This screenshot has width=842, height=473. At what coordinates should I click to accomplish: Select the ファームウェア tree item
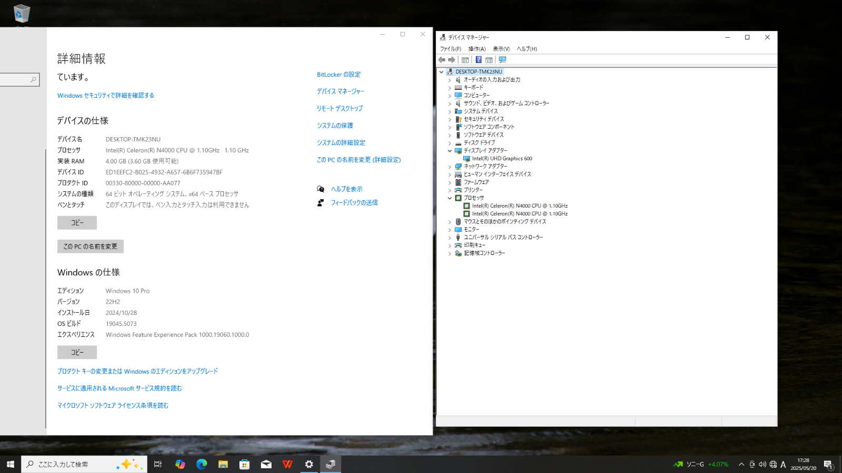[476, 182]
